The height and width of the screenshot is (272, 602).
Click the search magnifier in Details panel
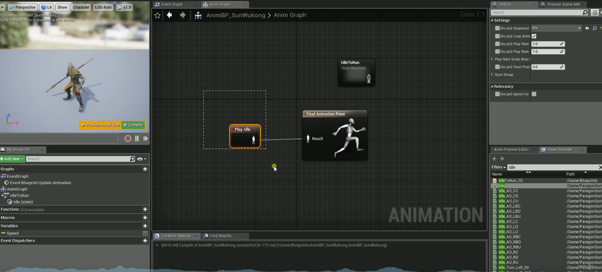click(585, 12)
